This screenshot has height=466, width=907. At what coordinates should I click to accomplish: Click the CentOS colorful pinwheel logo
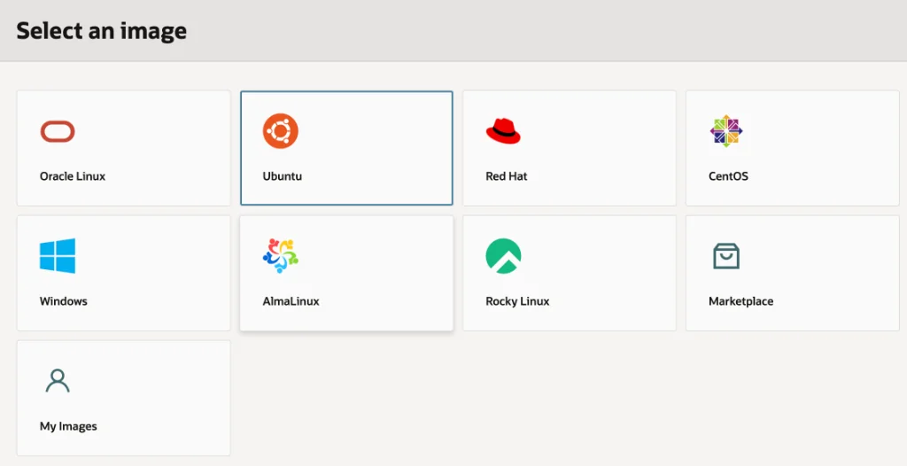tap(726, 131)
